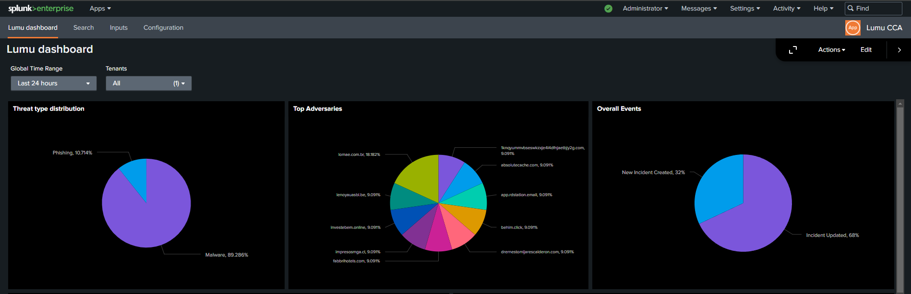
Task: Open the Configuration tab
Action: coord(163,28)
